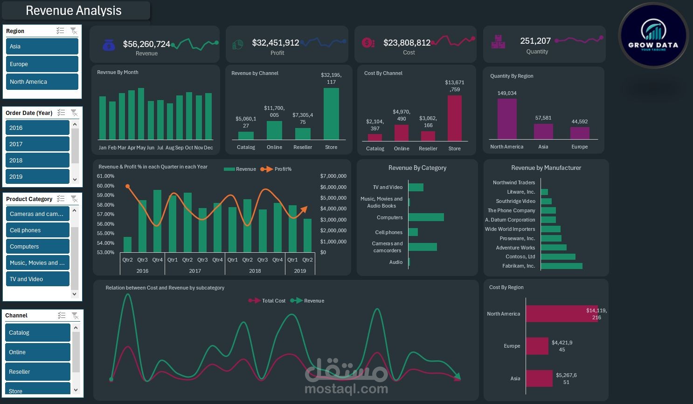Select North America bar in Quantity By Region
Viewport: 693px width, 404px height.
[507, 119]
